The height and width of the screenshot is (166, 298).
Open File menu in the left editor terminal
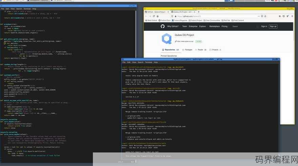[2, 9]
